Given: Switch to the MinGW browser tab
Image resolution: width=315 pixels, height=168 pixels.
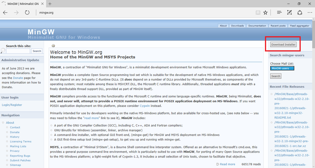Looking at the screenshot, I should pyautogui.click(x=23, y=4).
